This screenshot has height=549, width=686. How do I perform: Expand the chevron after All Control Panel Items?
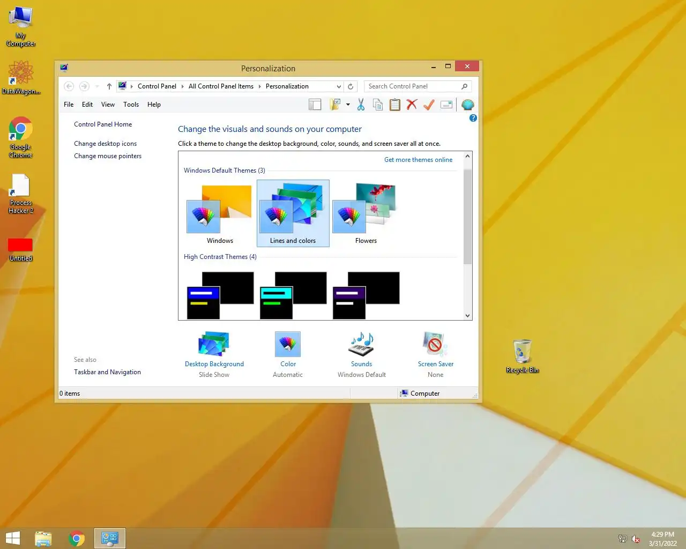259,86
